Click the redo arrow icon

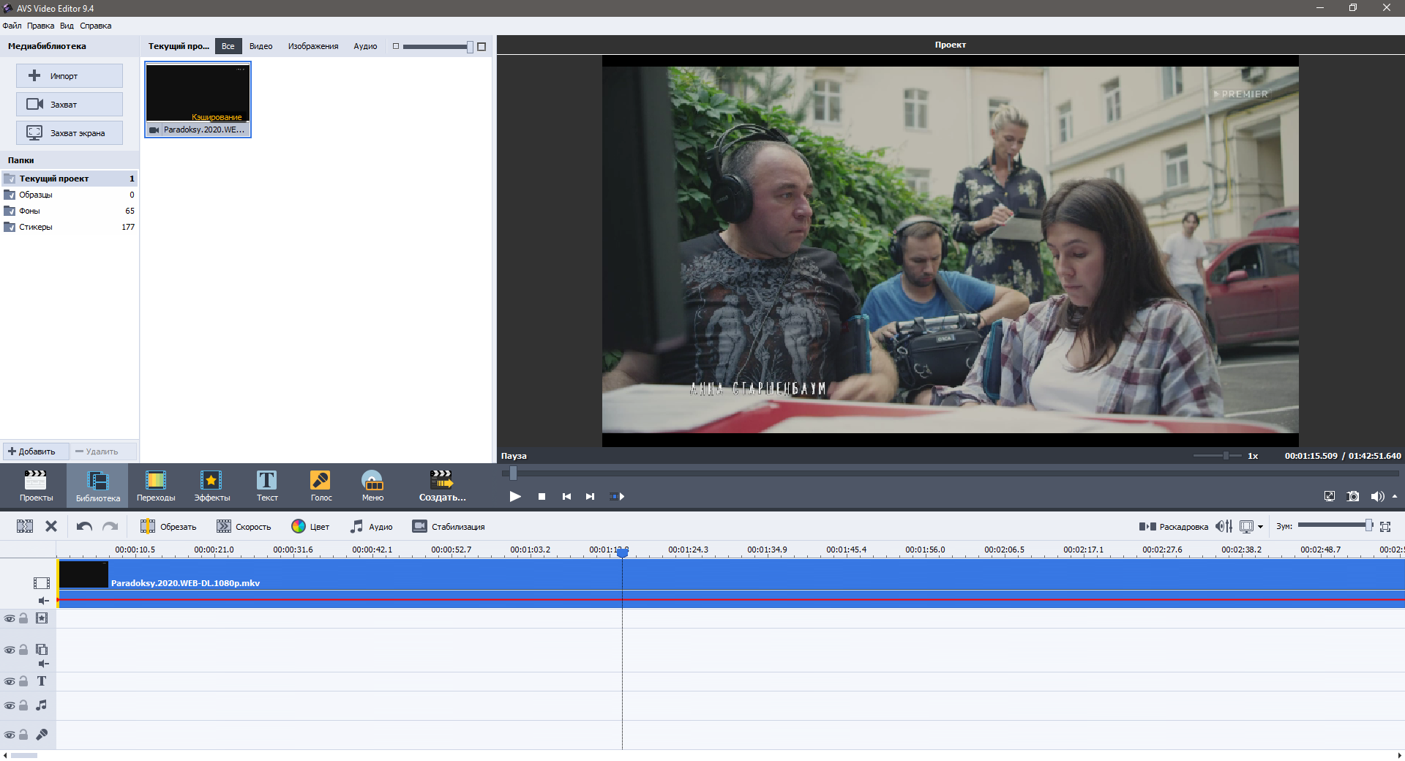click(x=110, y=526)
